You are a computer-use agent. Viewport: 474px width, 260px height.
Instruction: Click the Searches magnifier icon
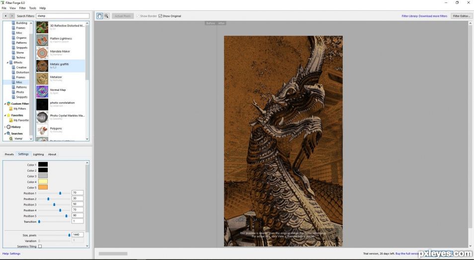(8, 133)
